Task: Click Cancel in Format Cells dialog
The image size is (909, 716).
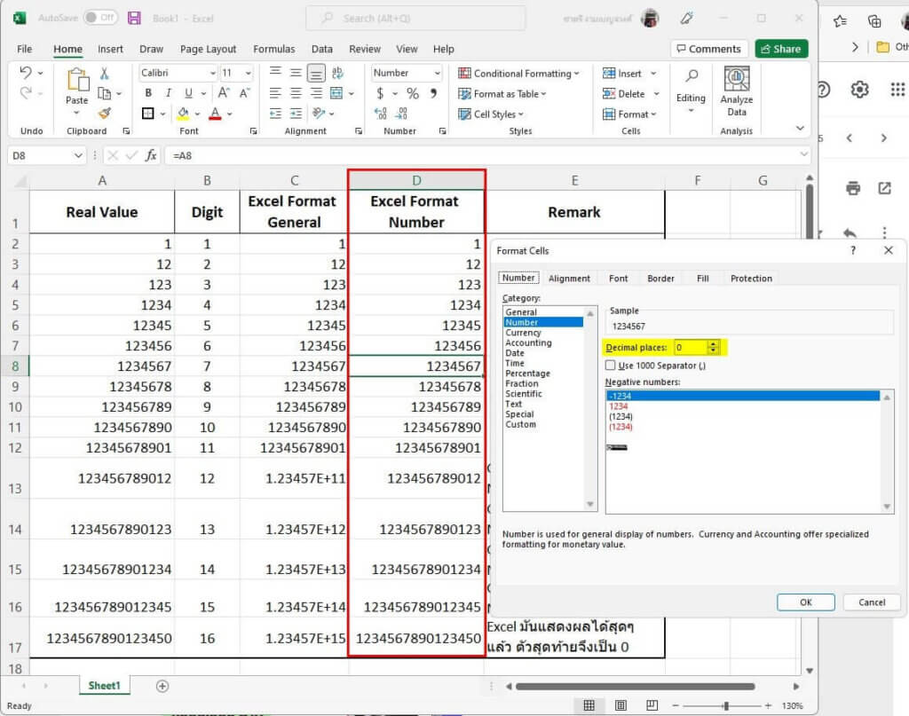Action: tap(872, 602)
